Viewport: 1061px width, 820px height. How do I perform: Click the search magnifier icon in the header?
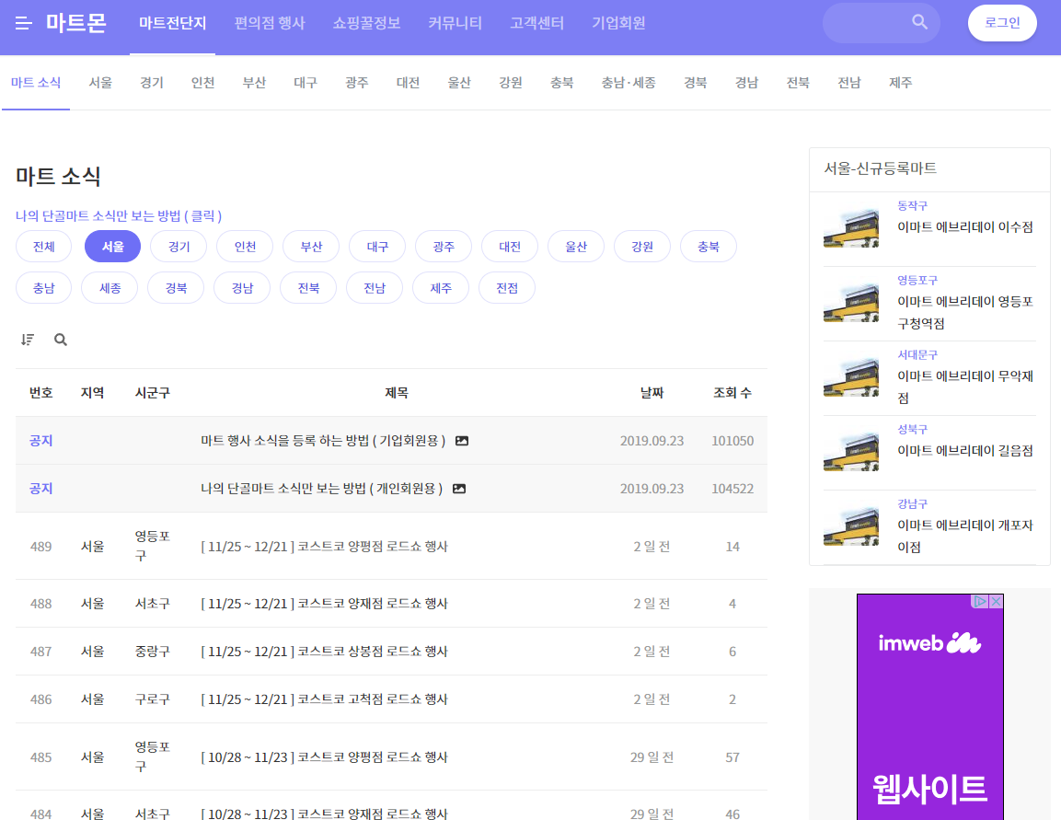918,22
